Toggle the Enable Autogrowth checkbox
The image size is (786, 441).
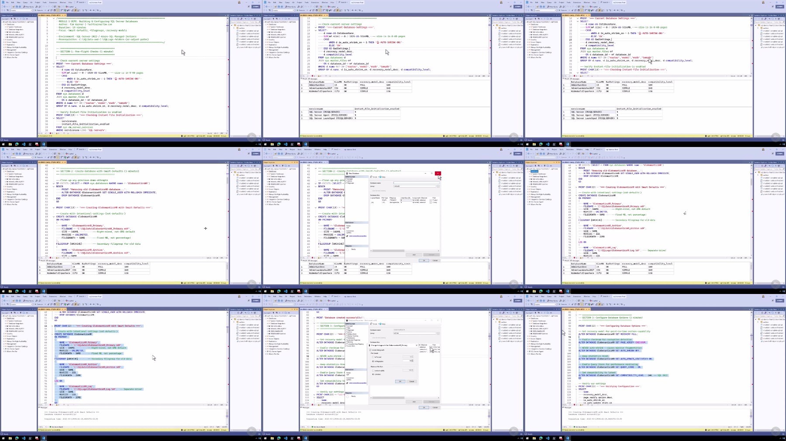370,350
